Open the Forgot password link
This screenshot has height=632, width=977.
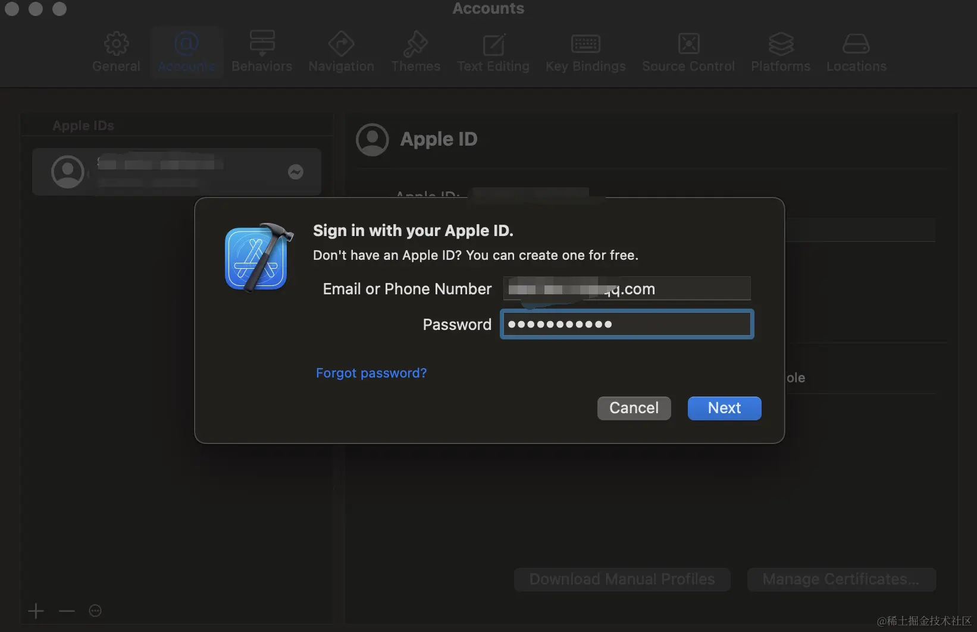point(371,373)
